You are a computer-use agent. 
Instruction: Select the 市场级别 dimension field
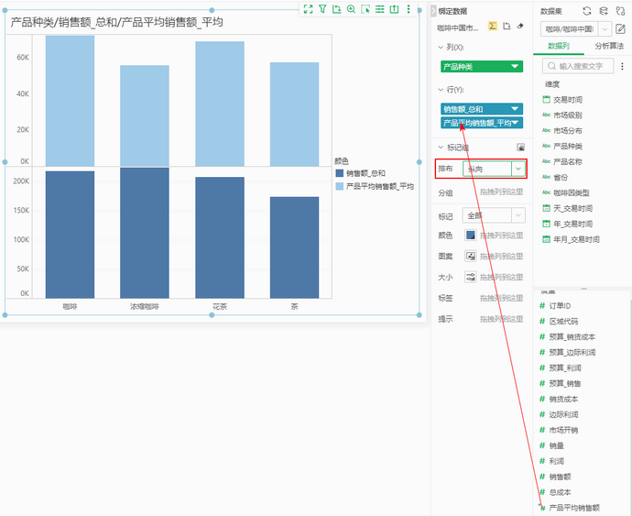[x=567, y=115]
